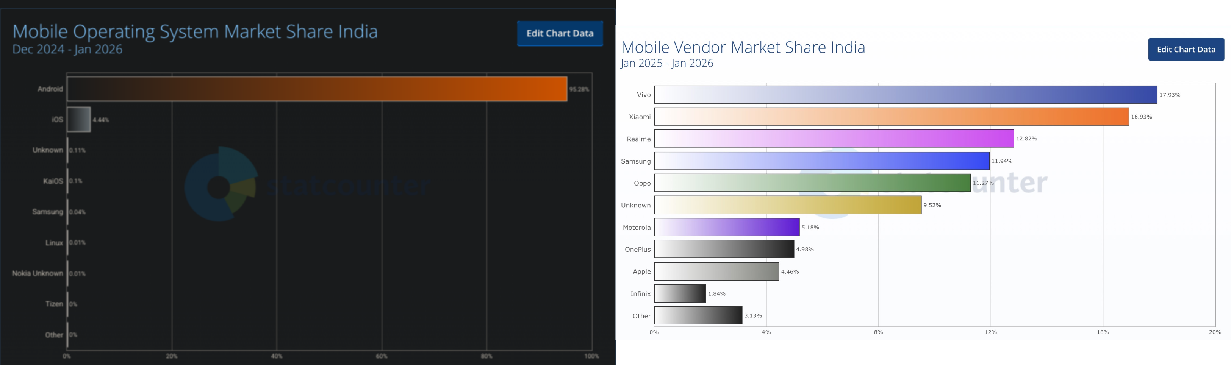Click the Unknown label in the OS chart
Viewport: 1231px width, 365px height.
[x=48, y=150]
